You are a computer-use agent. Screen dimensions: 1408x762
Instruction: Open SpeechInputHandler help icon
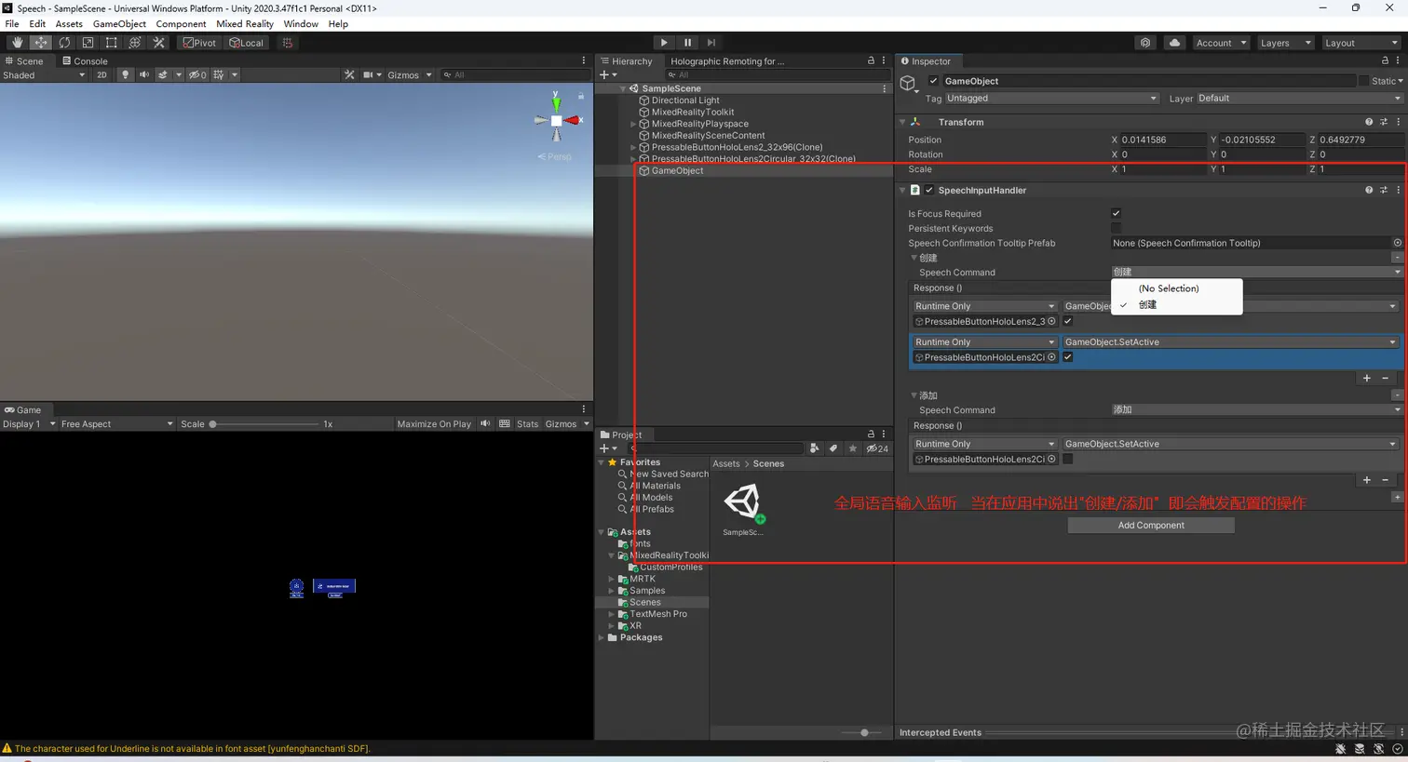1369,190
